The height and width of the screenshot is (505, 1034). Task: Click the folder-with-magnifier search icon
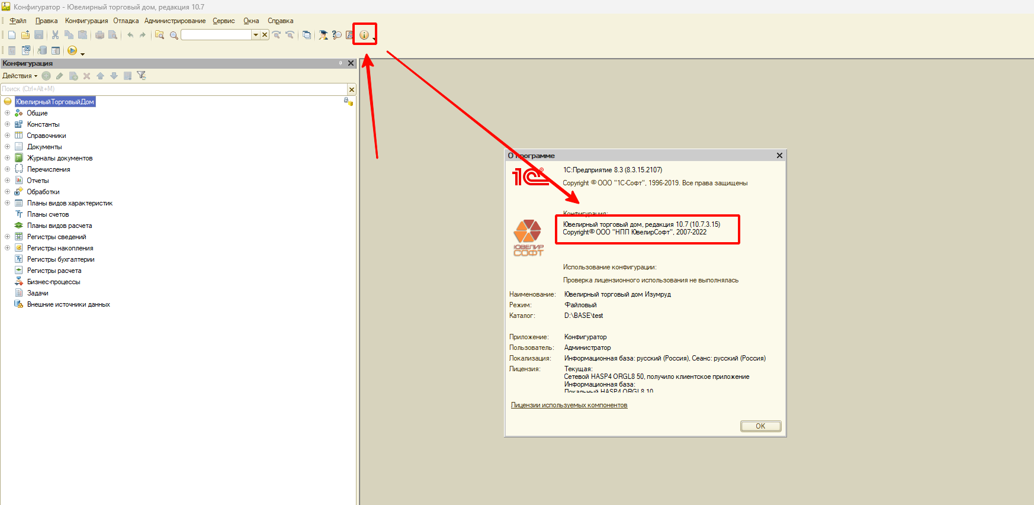(159, 35)
